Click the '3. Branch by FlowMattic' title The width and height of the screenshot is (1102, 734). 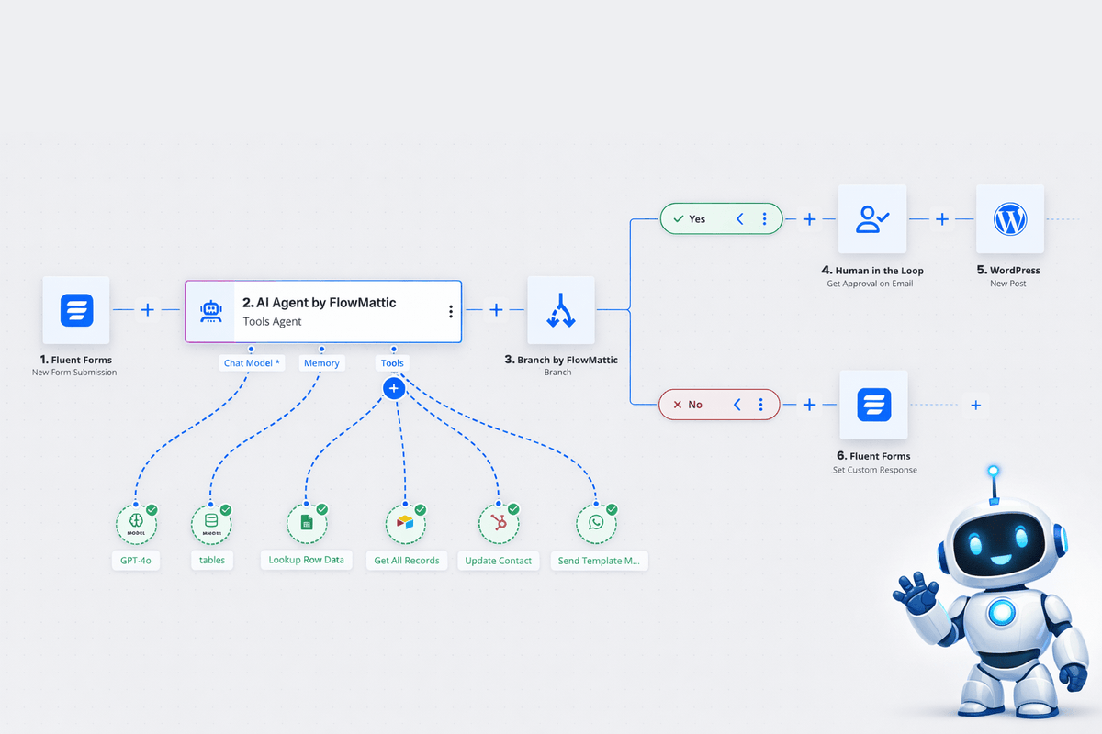coord(561,360)
